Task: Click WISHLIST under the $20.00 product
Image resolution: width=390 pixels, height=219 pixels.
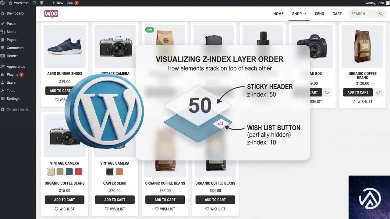Action: (115, 209)
